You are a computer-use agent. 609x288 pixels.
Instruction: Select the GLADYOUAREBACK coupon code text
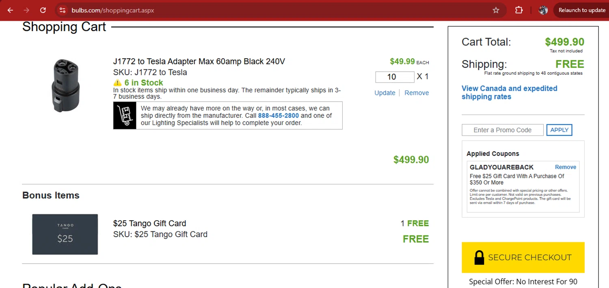502,167
